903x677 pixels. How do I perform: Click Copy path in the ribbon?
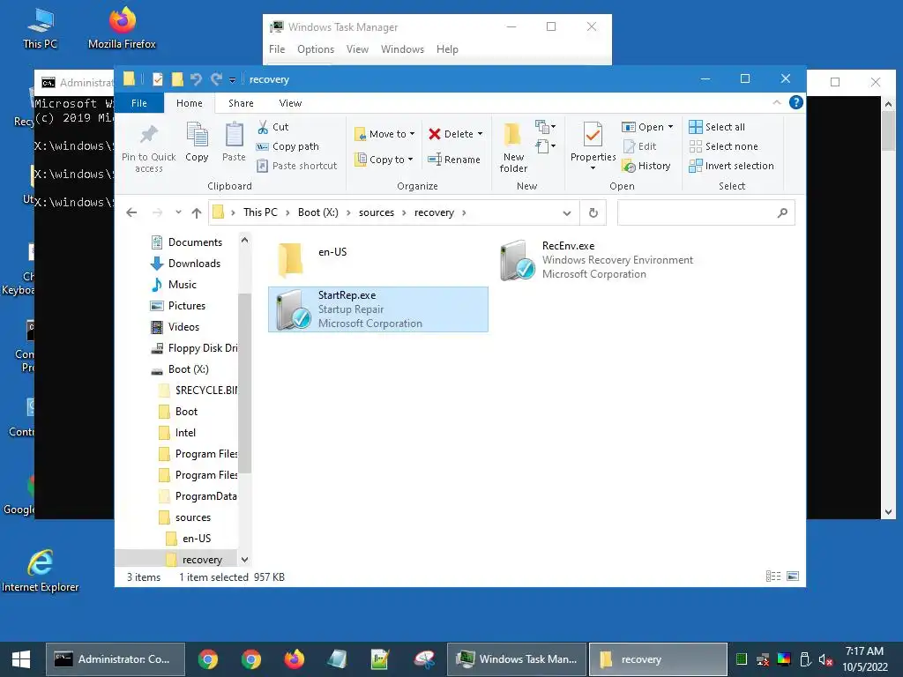pos(287,146)
